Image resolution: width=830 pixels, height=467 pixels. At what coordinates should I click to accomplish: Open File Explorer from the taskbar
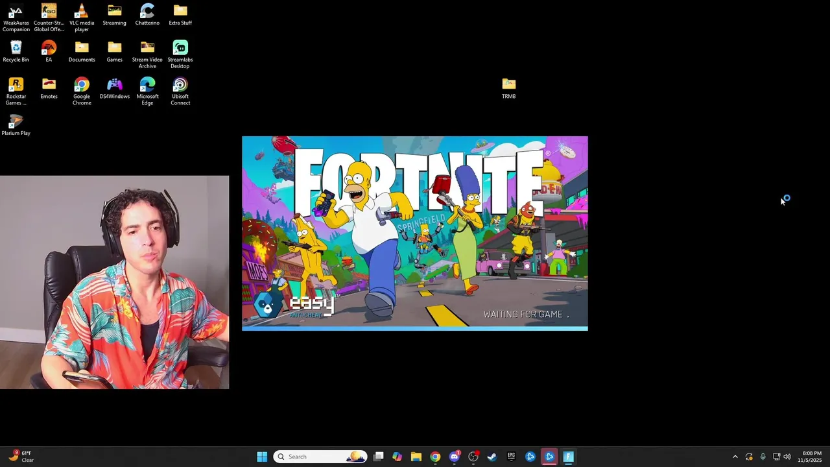pyautogui.click(x=416, y=457)
